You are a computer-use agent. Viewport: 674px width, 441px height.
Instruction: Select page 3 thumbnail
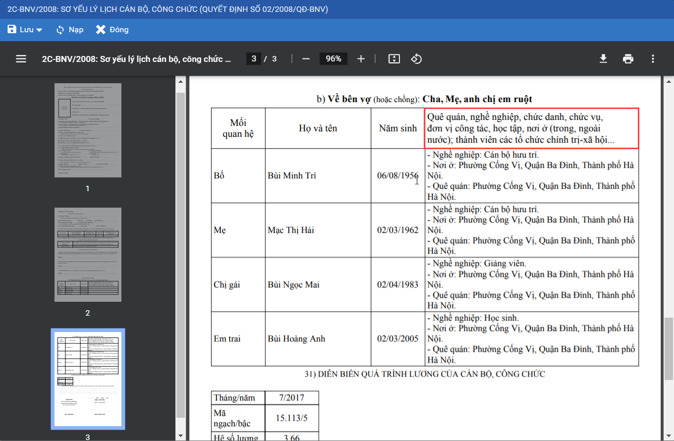(x=88, y=379)
